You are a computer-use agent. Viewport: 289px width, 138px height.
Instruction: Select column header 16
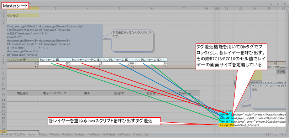pyautogui.click(x=151, y=8)
